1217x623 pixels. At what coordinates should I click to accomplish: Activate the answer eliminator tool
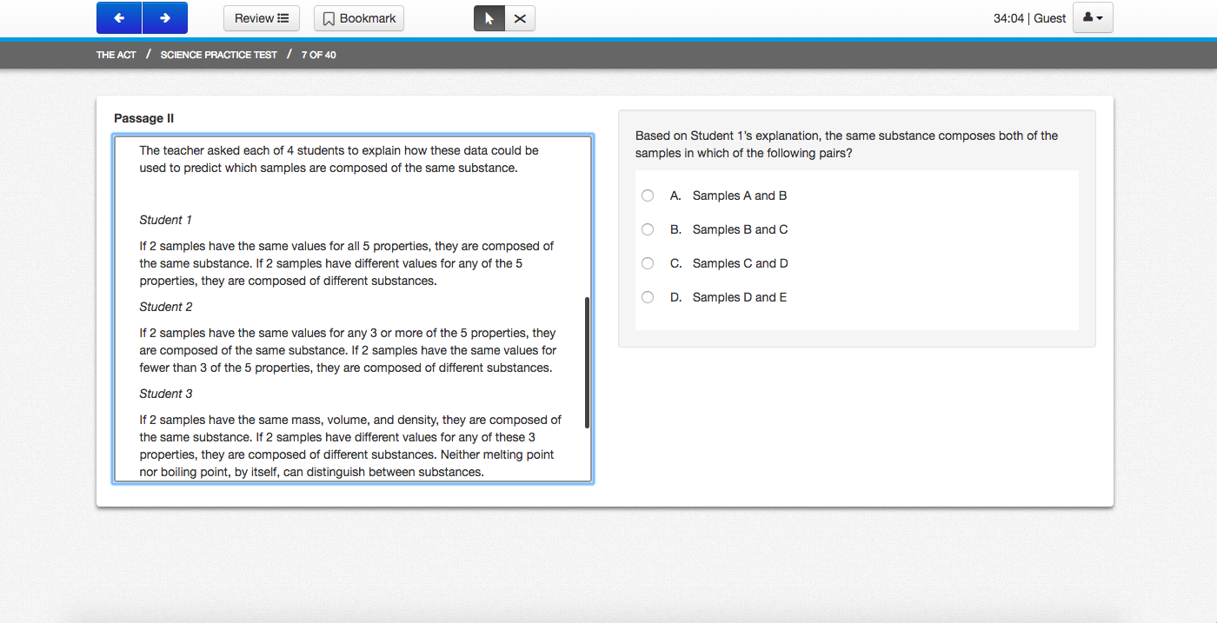[x=520, y=17]
